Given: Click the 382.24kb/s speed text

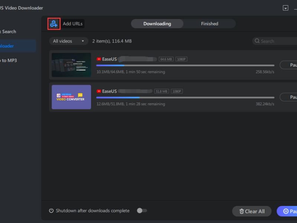Looking at the screenshot, I should pyautogui.click(x=265, y=104).
